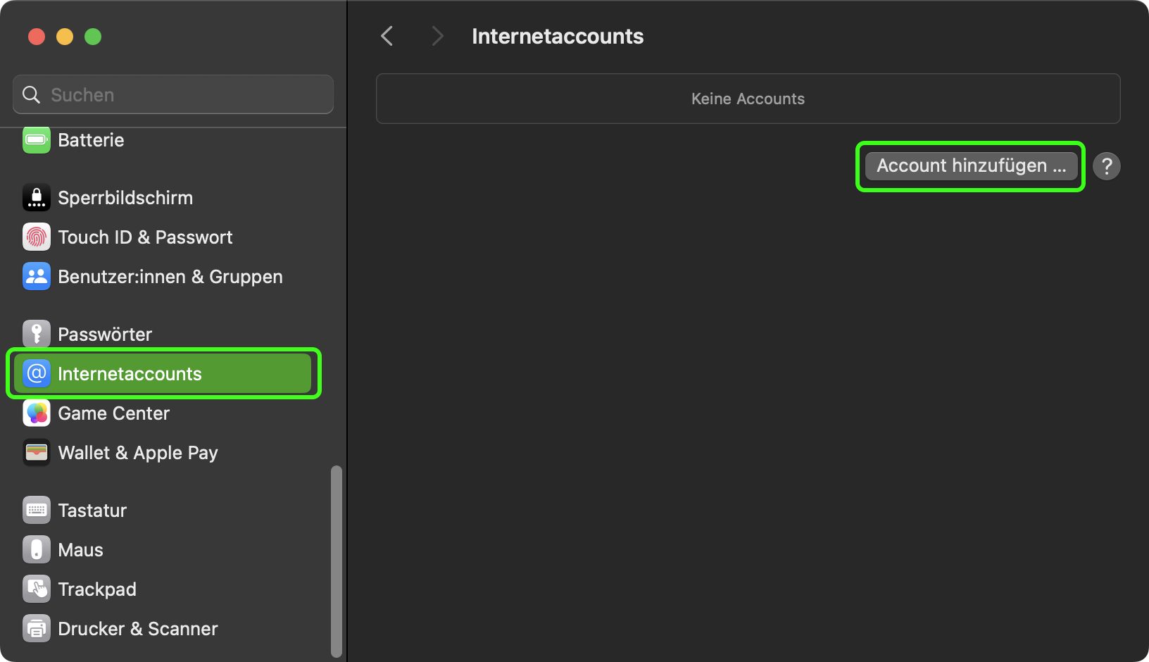Go back with the left chevron
The image size is (1149, 662).
[x=387, y=36]
